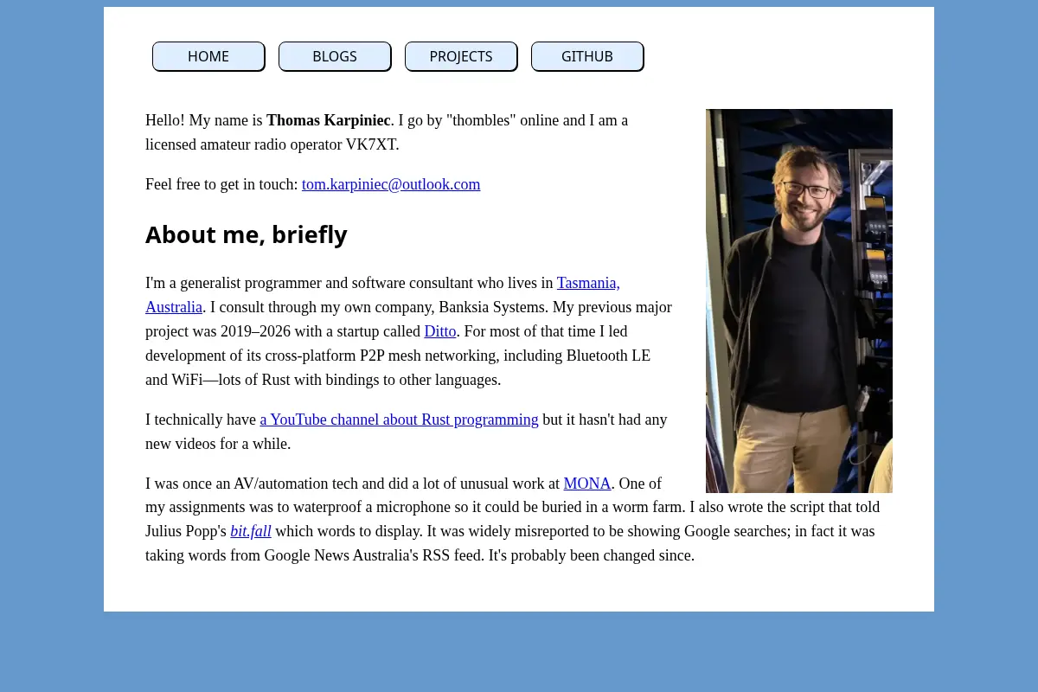The height and width of the screenshot is (692, 1038).
Task: Open the italic bit.fall link
Action: click(x=251, y=531)
